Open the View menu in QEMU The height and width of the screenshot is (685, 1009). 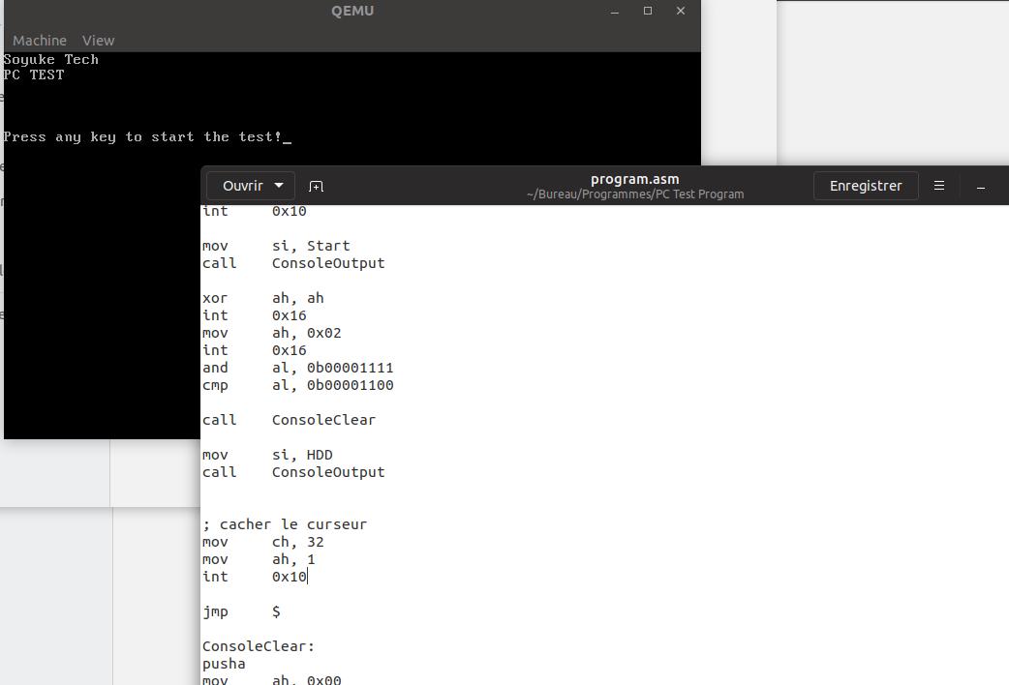[x=98, y=41]
